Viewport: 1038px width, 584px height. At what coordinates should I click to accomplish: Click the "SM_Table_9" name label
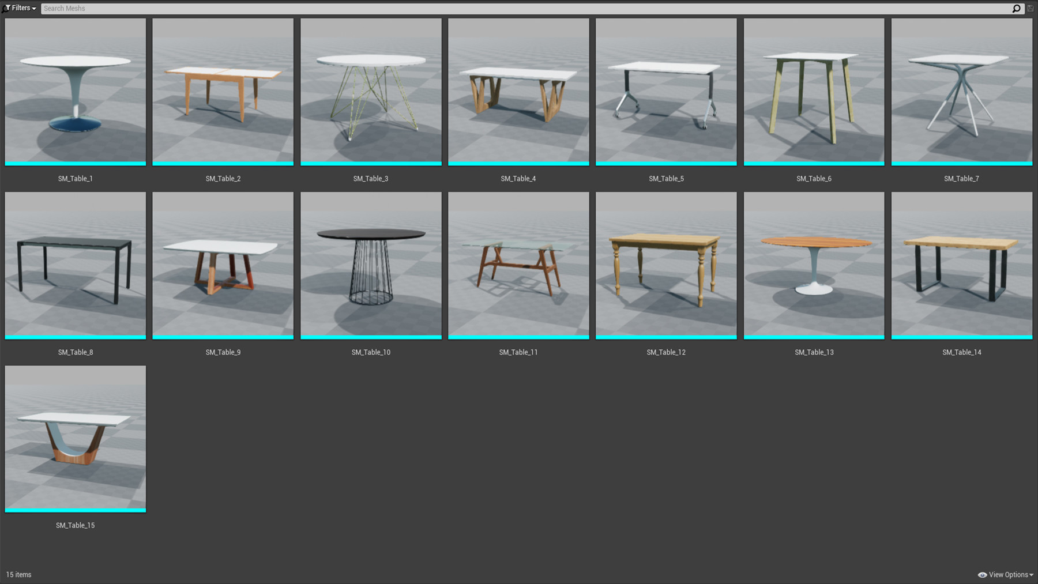coord(223,352)
